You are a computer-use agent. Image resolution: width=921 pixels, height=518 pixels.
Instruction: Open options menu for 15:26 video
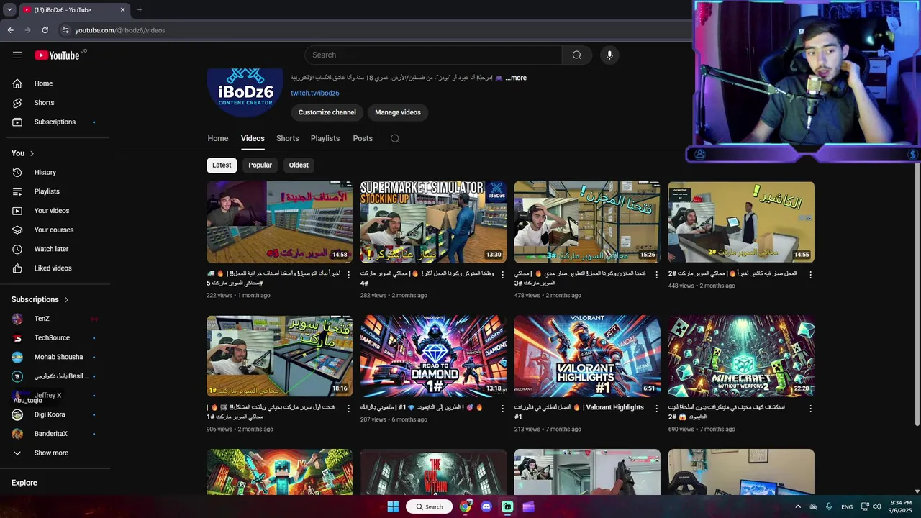coord(657,275)
